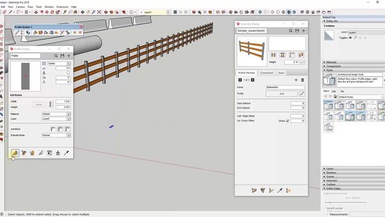This screenshot has width=385, height=217.
Task: Click the first build assembly tool at Assembly Dialog bottom
Action: [254, 190]
